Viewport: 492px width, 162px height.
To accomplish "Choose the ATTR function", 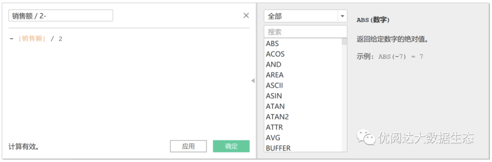I will (x=274, y=127).
